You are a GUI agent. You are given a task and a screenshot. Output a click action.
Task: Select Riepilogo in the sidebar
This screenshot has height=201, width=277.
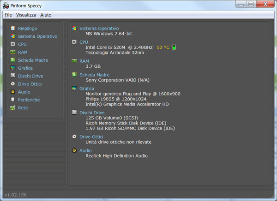28,28
